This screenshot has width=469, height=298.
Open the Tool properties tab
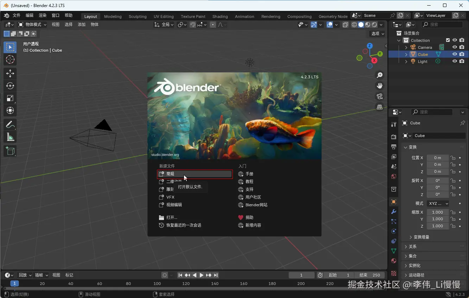[x=394, y=124]
